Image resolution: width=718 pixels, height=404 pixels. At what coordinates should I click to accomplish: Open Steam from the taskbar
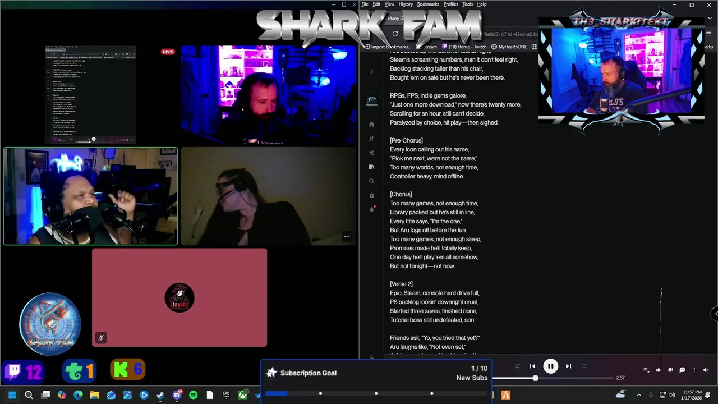pyautogui.click(x=160, y=395)
